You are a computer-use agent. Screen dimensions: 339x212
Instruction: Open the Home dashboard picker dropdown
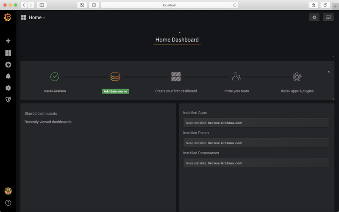point(33,17)
